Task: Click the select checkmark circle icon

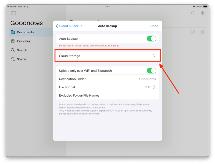Action: click(192, 32)
